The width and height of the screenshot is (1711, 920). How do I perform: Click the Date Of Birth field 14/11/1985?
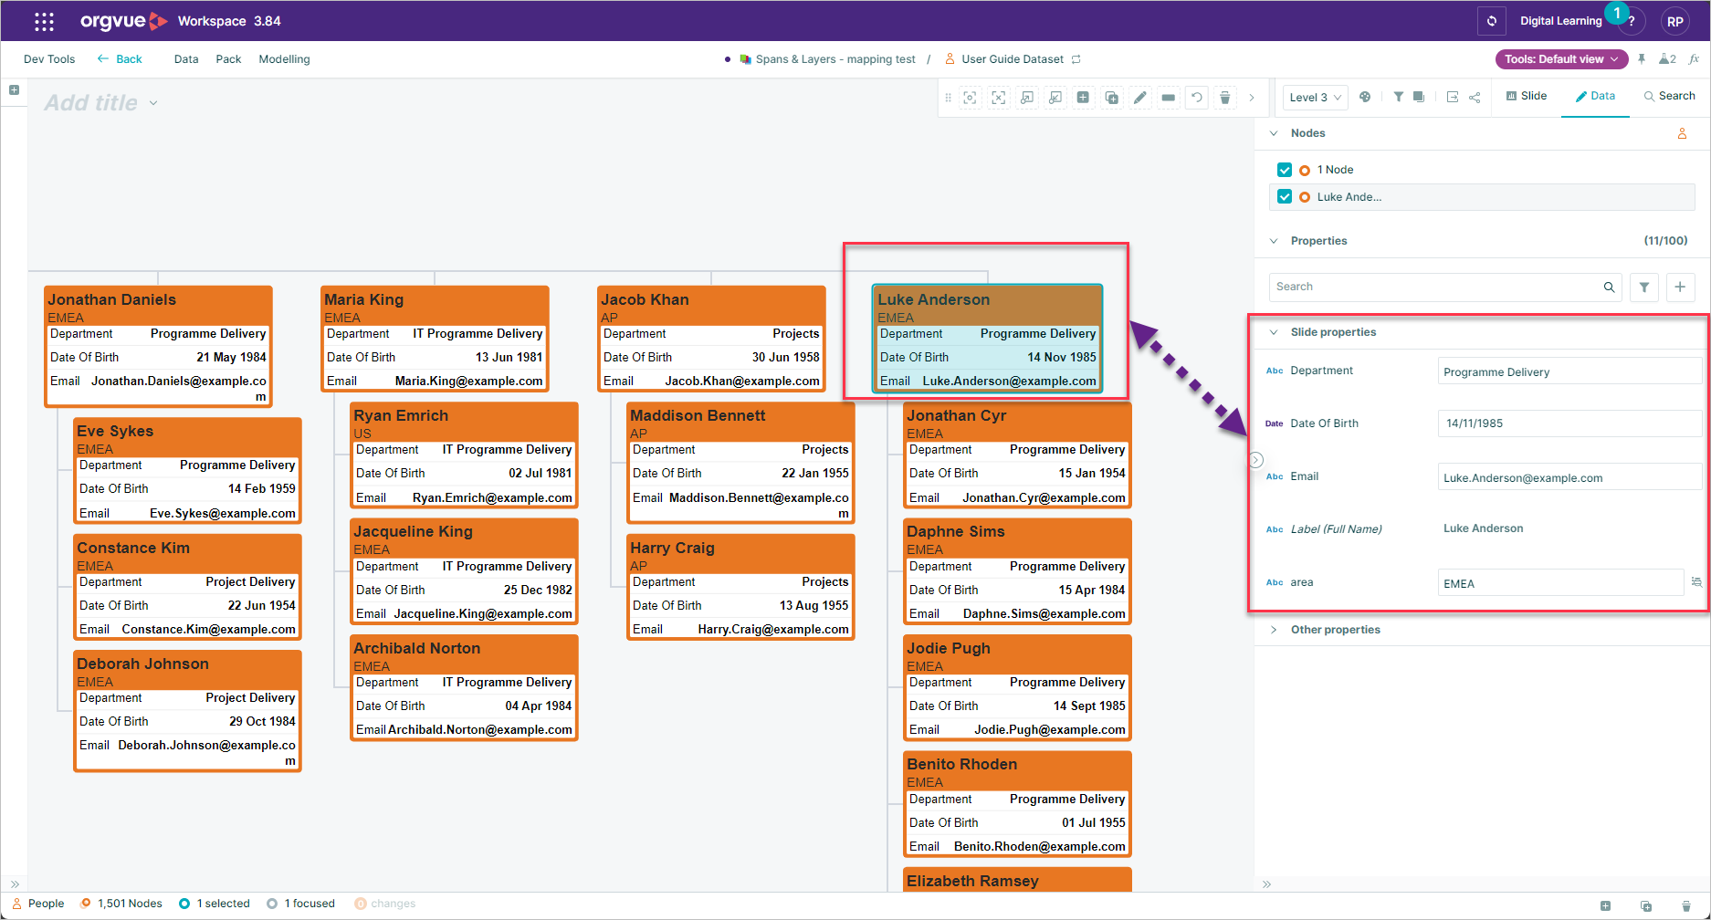1569,423
